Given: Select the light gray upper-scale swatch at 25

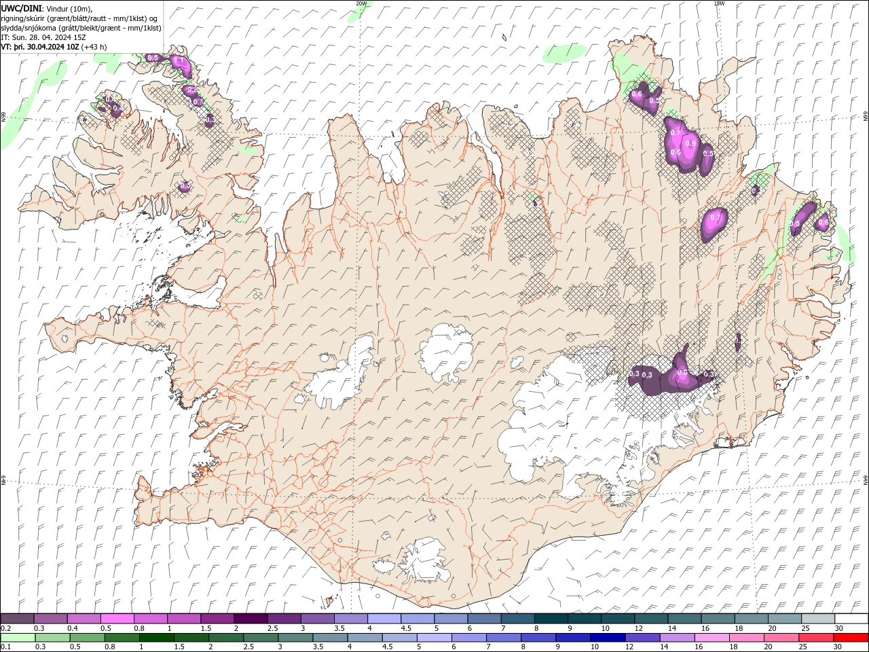Looking at the screenshot, I should click(x=817, y=618).
